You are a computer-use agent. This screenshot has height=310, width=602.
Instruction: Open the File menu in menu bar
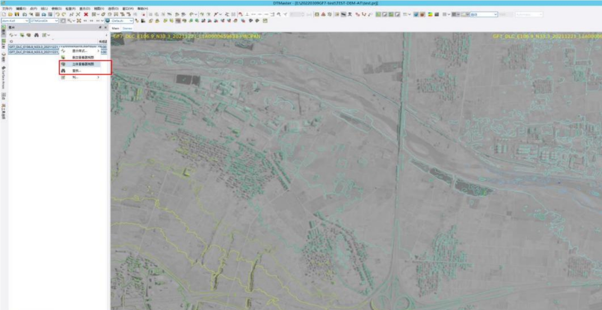point(7,8)
